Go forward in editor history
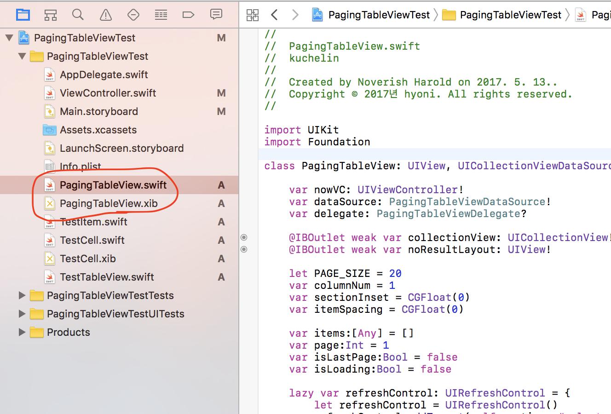Viewport: 611px width, 414px height. (295, 15)
